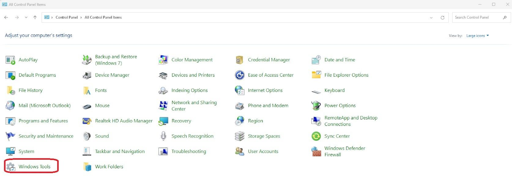This screenshot has height=189, width=512.
Task: Open the Phone and Modem icon
Action: (x=240, y=106)
